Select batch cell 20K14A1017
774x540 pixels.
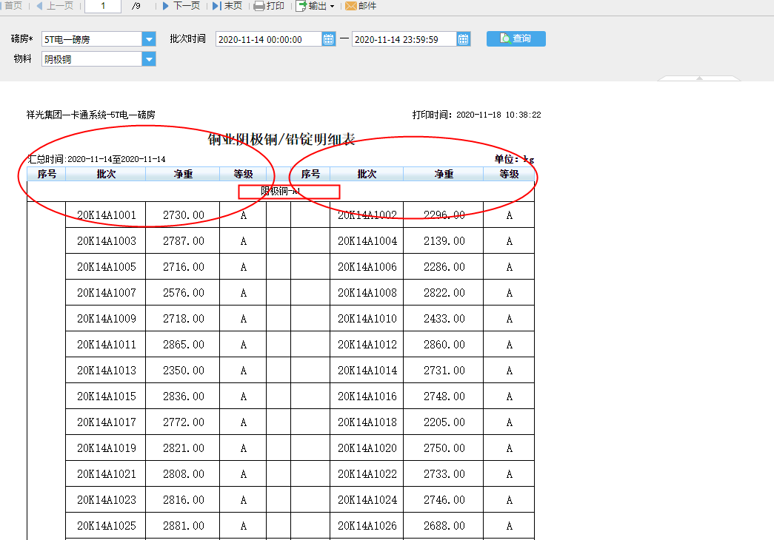106,422
